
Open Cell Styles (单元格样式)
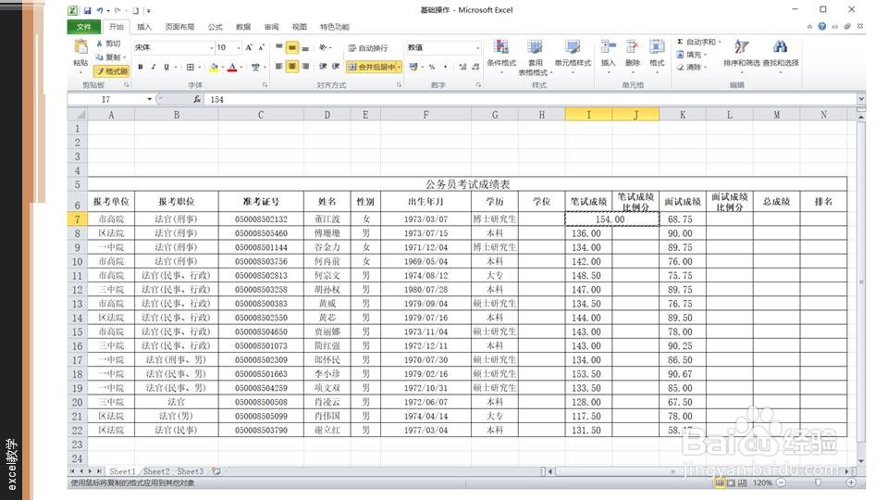click(573, 55)
